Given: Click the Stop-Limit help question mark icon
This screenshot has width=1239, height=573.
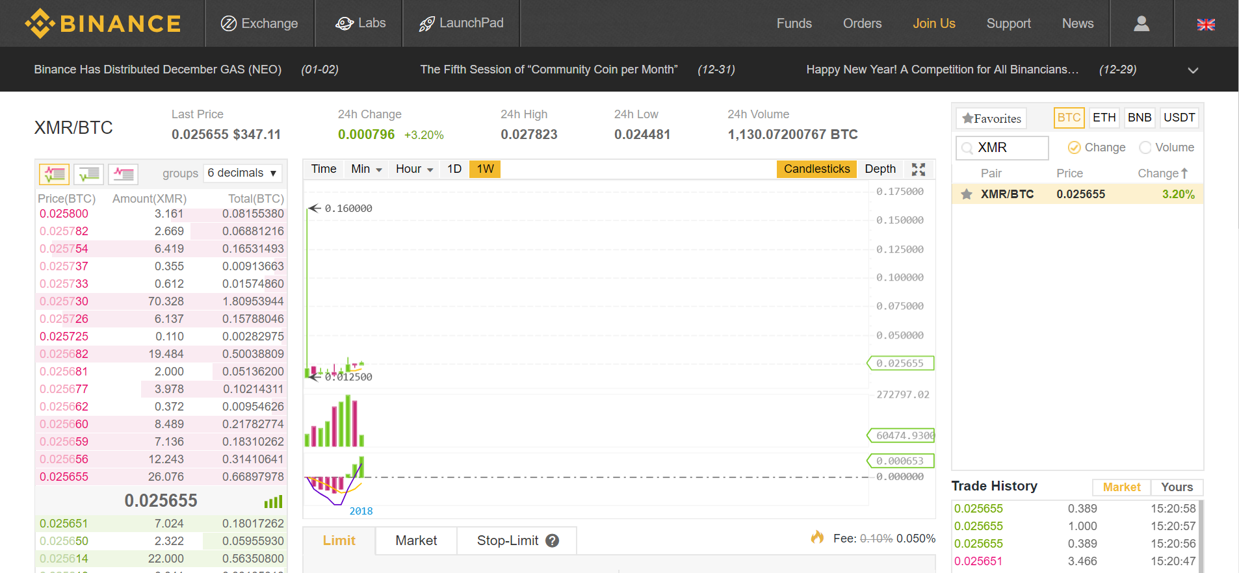Looking at the screenshot, I should 553,541.
